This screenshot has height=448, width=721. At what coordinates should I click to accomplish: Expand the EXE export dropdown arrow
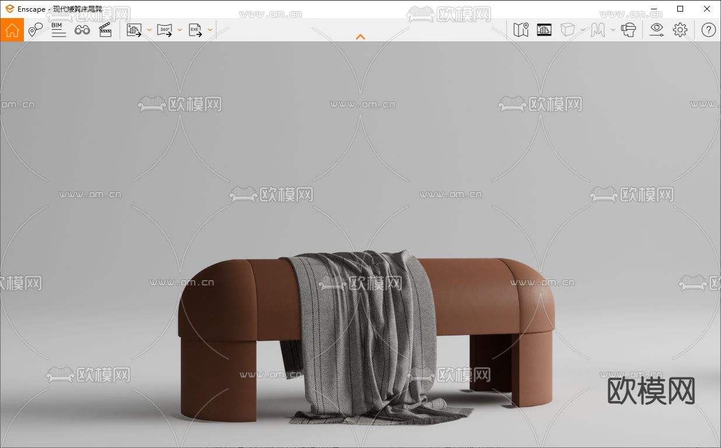[210, 30]
